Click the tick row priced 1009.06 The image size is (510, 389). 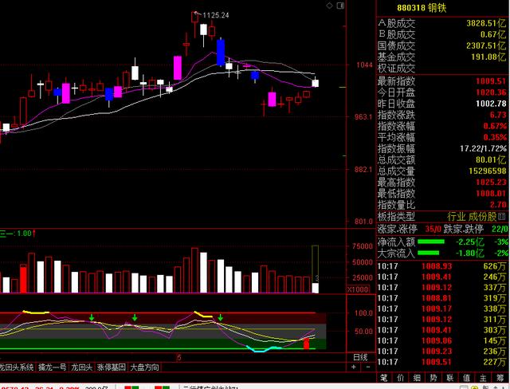[x=442, y=340]
